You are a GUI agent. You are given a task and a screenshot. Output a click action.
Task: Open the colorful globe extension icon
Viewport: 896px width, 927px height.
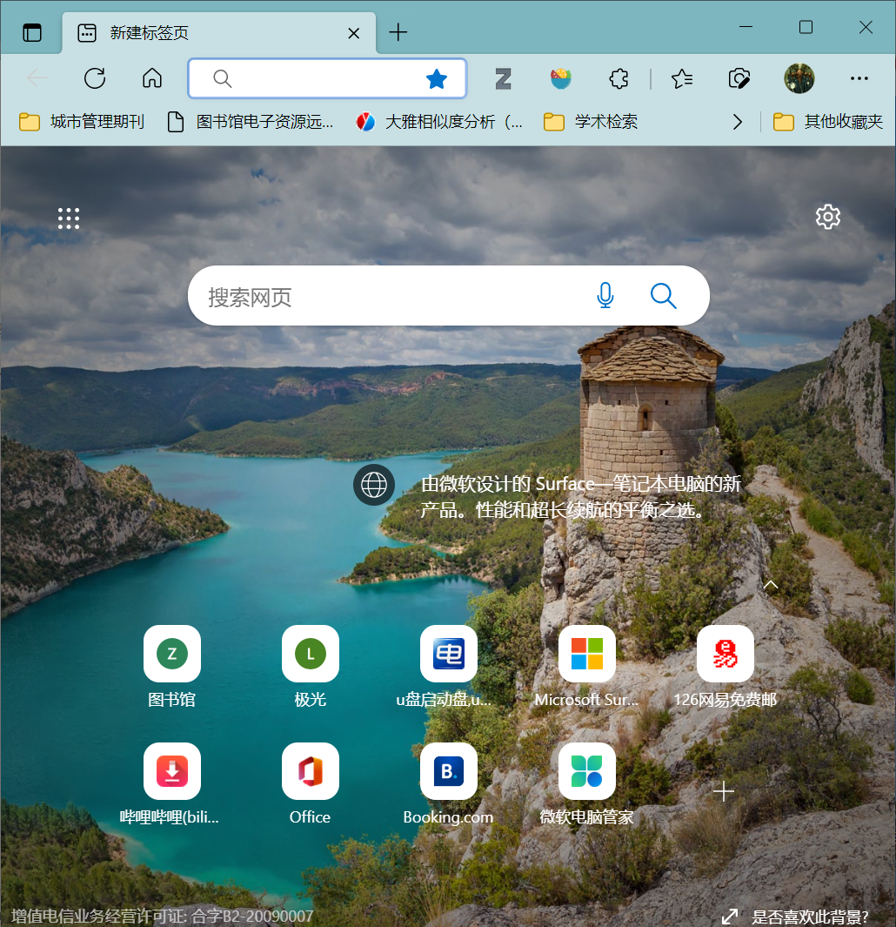(x=561, y=78)
